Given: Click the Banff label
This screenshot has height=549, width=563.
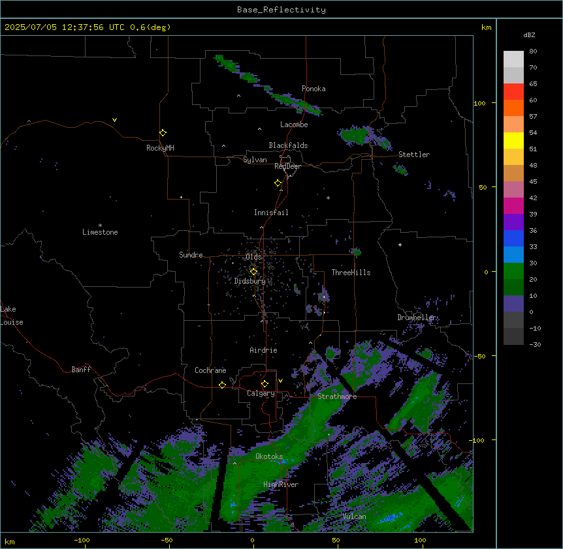Looking at the screenshot, I should (81, 370).
